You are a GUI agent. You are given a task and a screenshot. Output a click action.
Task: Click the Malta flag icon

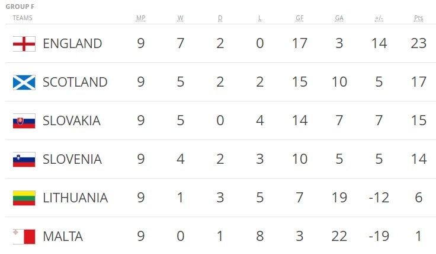point(24,237)
